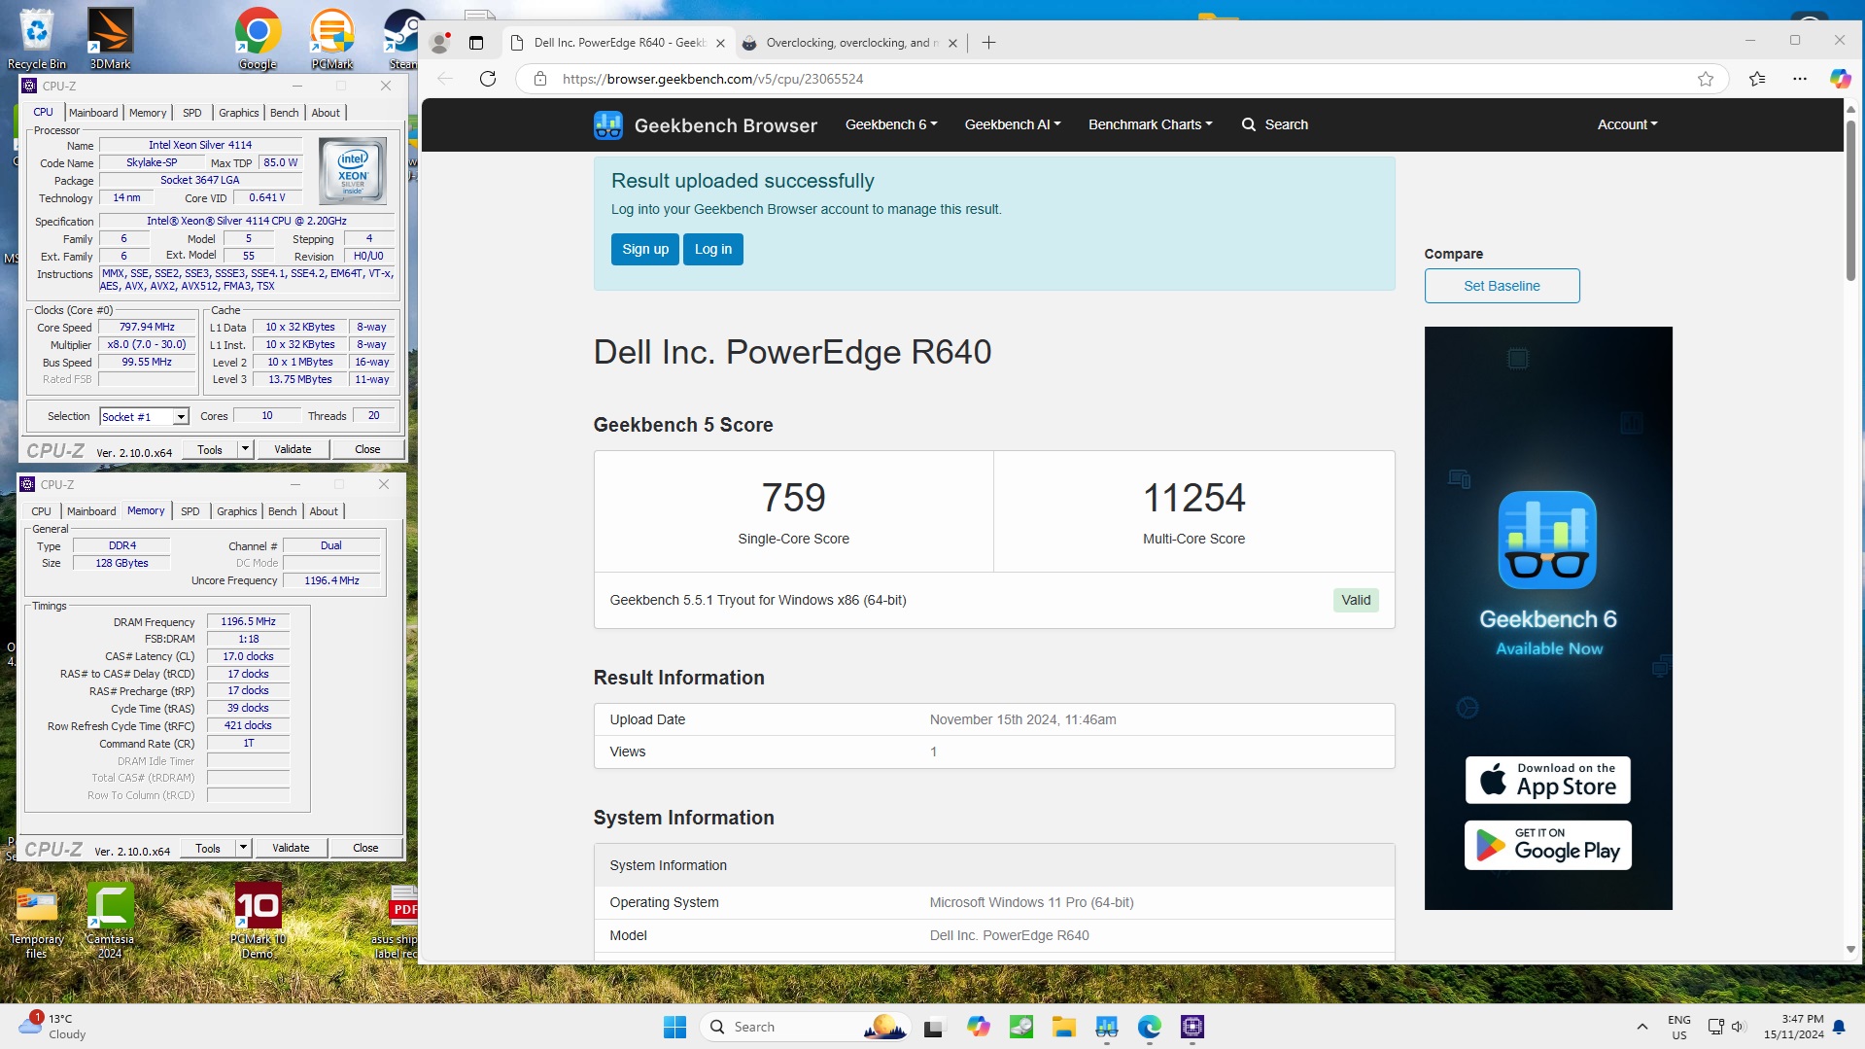Launch 3DMark from the desktop
The width and height of the screenshot is (1865, 1049).
(110, 39)
